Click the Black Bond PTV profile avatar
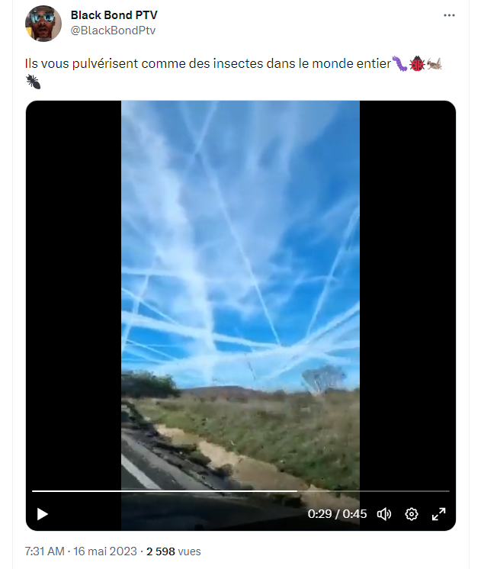The height and width of the screenshot is (569, 481). pos(43,23)
